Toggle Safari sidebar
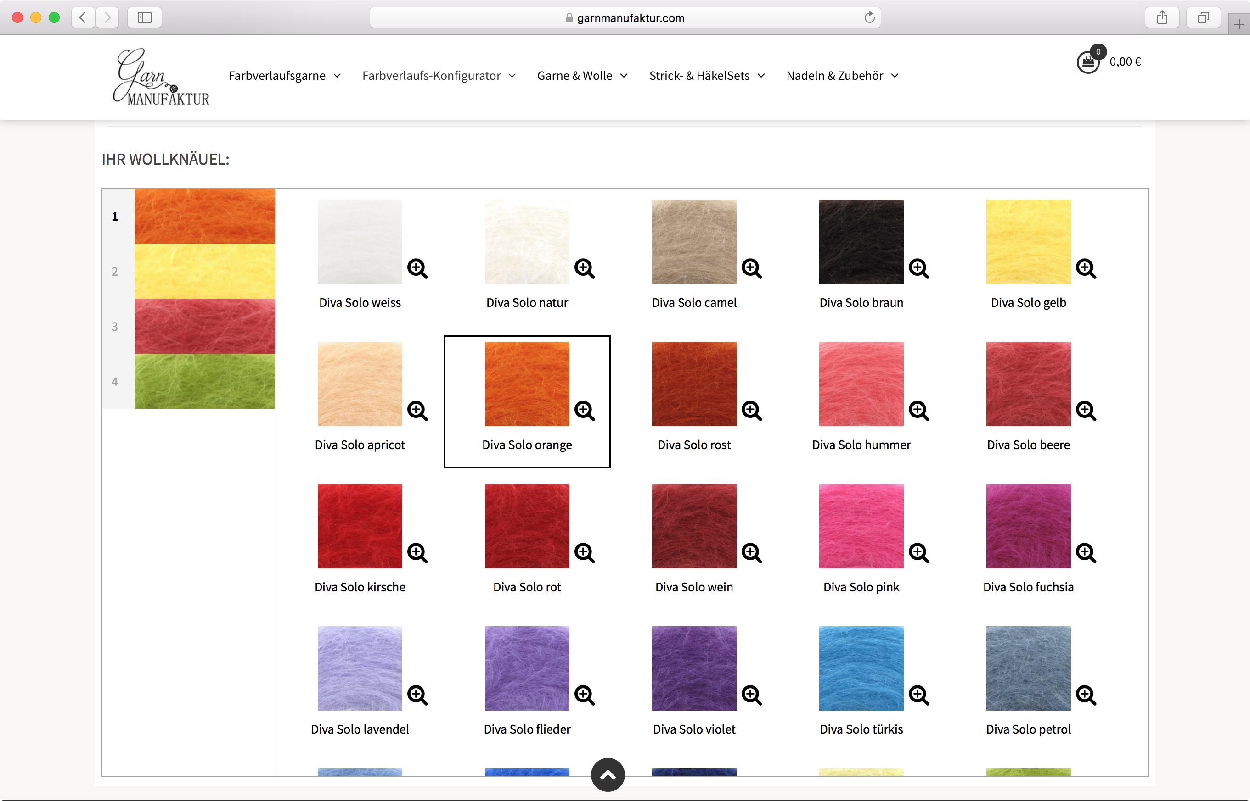Viewport: 1250px width, 801px height. coord(144,18)
